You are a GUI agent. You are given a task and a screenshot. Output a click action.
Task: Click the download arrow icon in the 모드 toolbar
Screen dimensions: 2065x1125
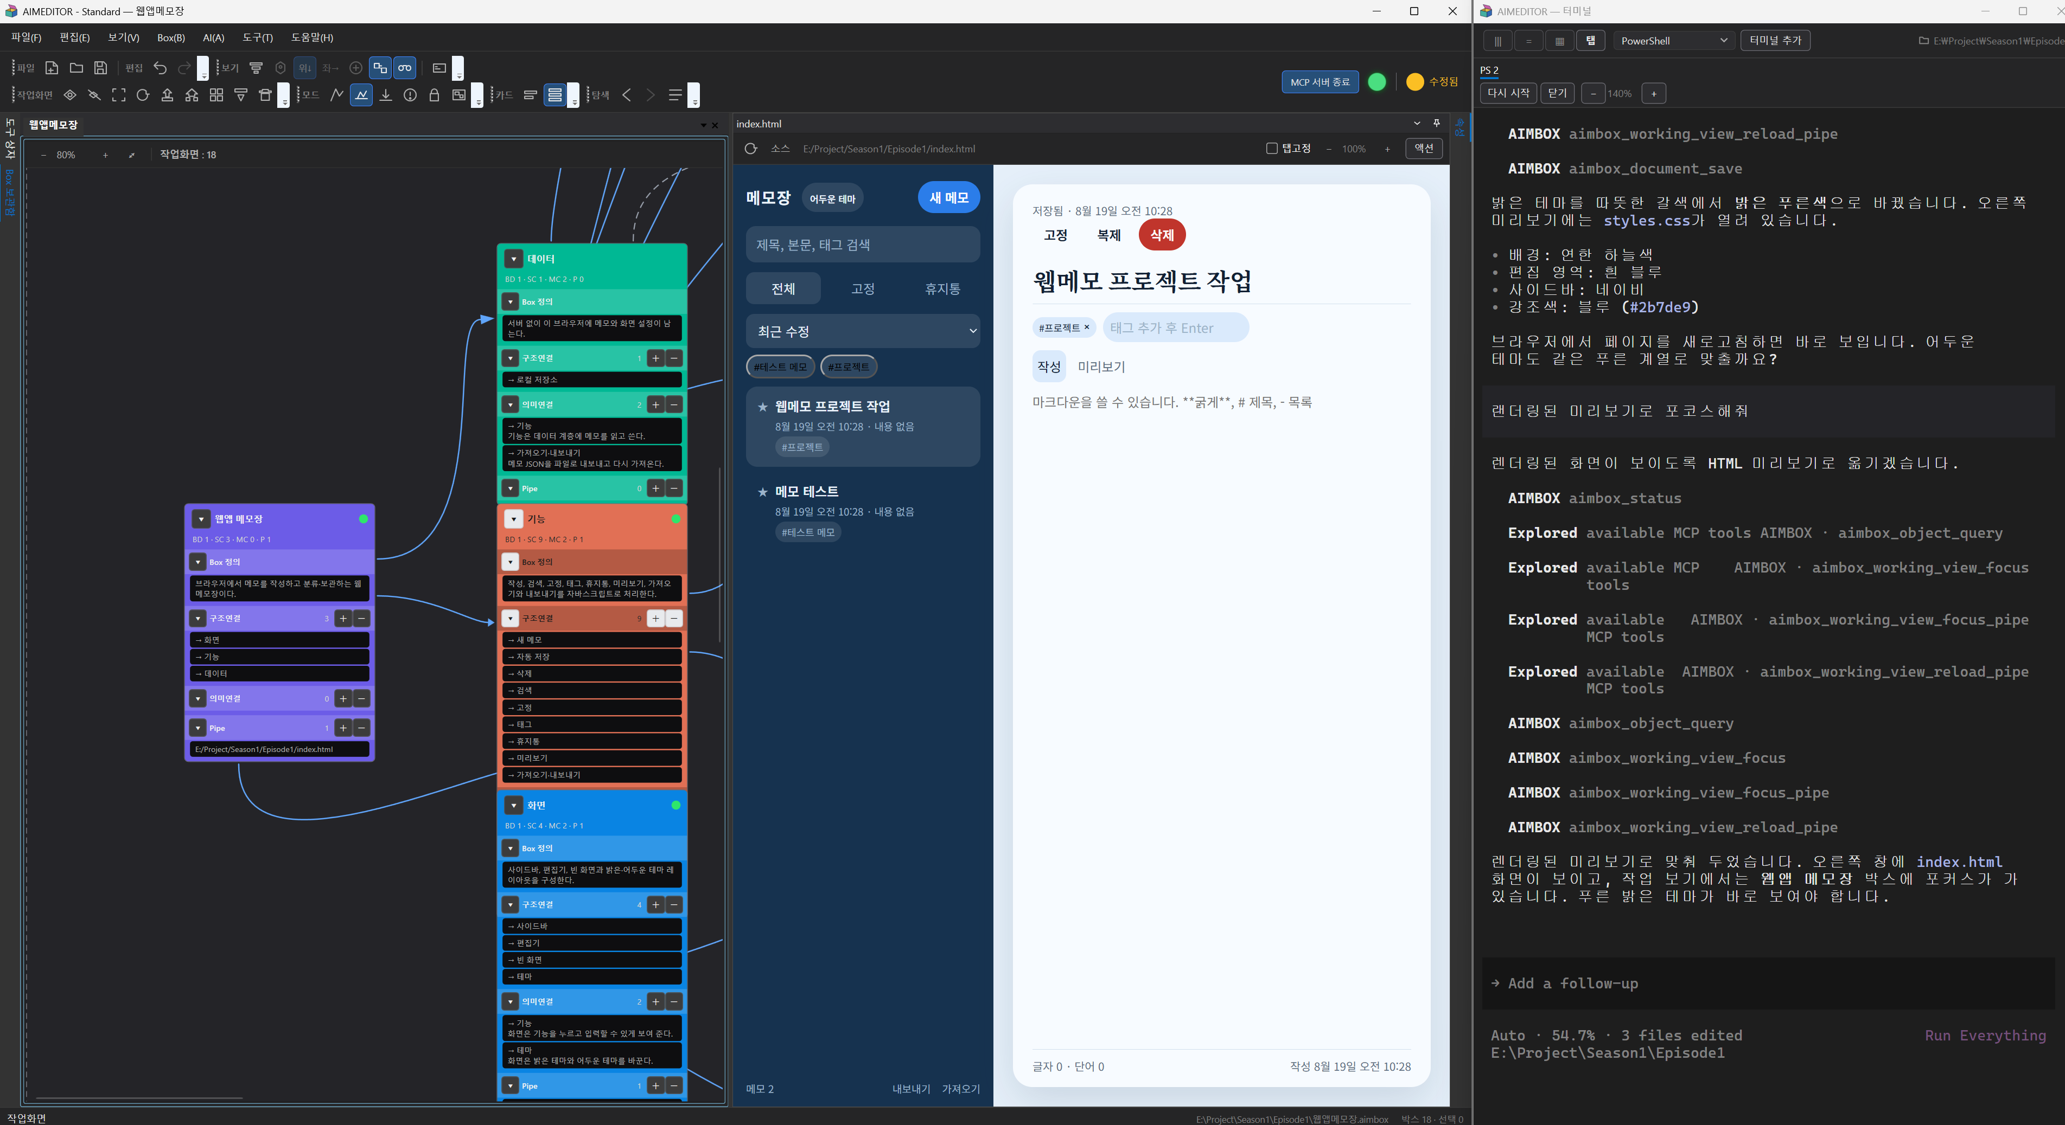click(x=386, y=95)
